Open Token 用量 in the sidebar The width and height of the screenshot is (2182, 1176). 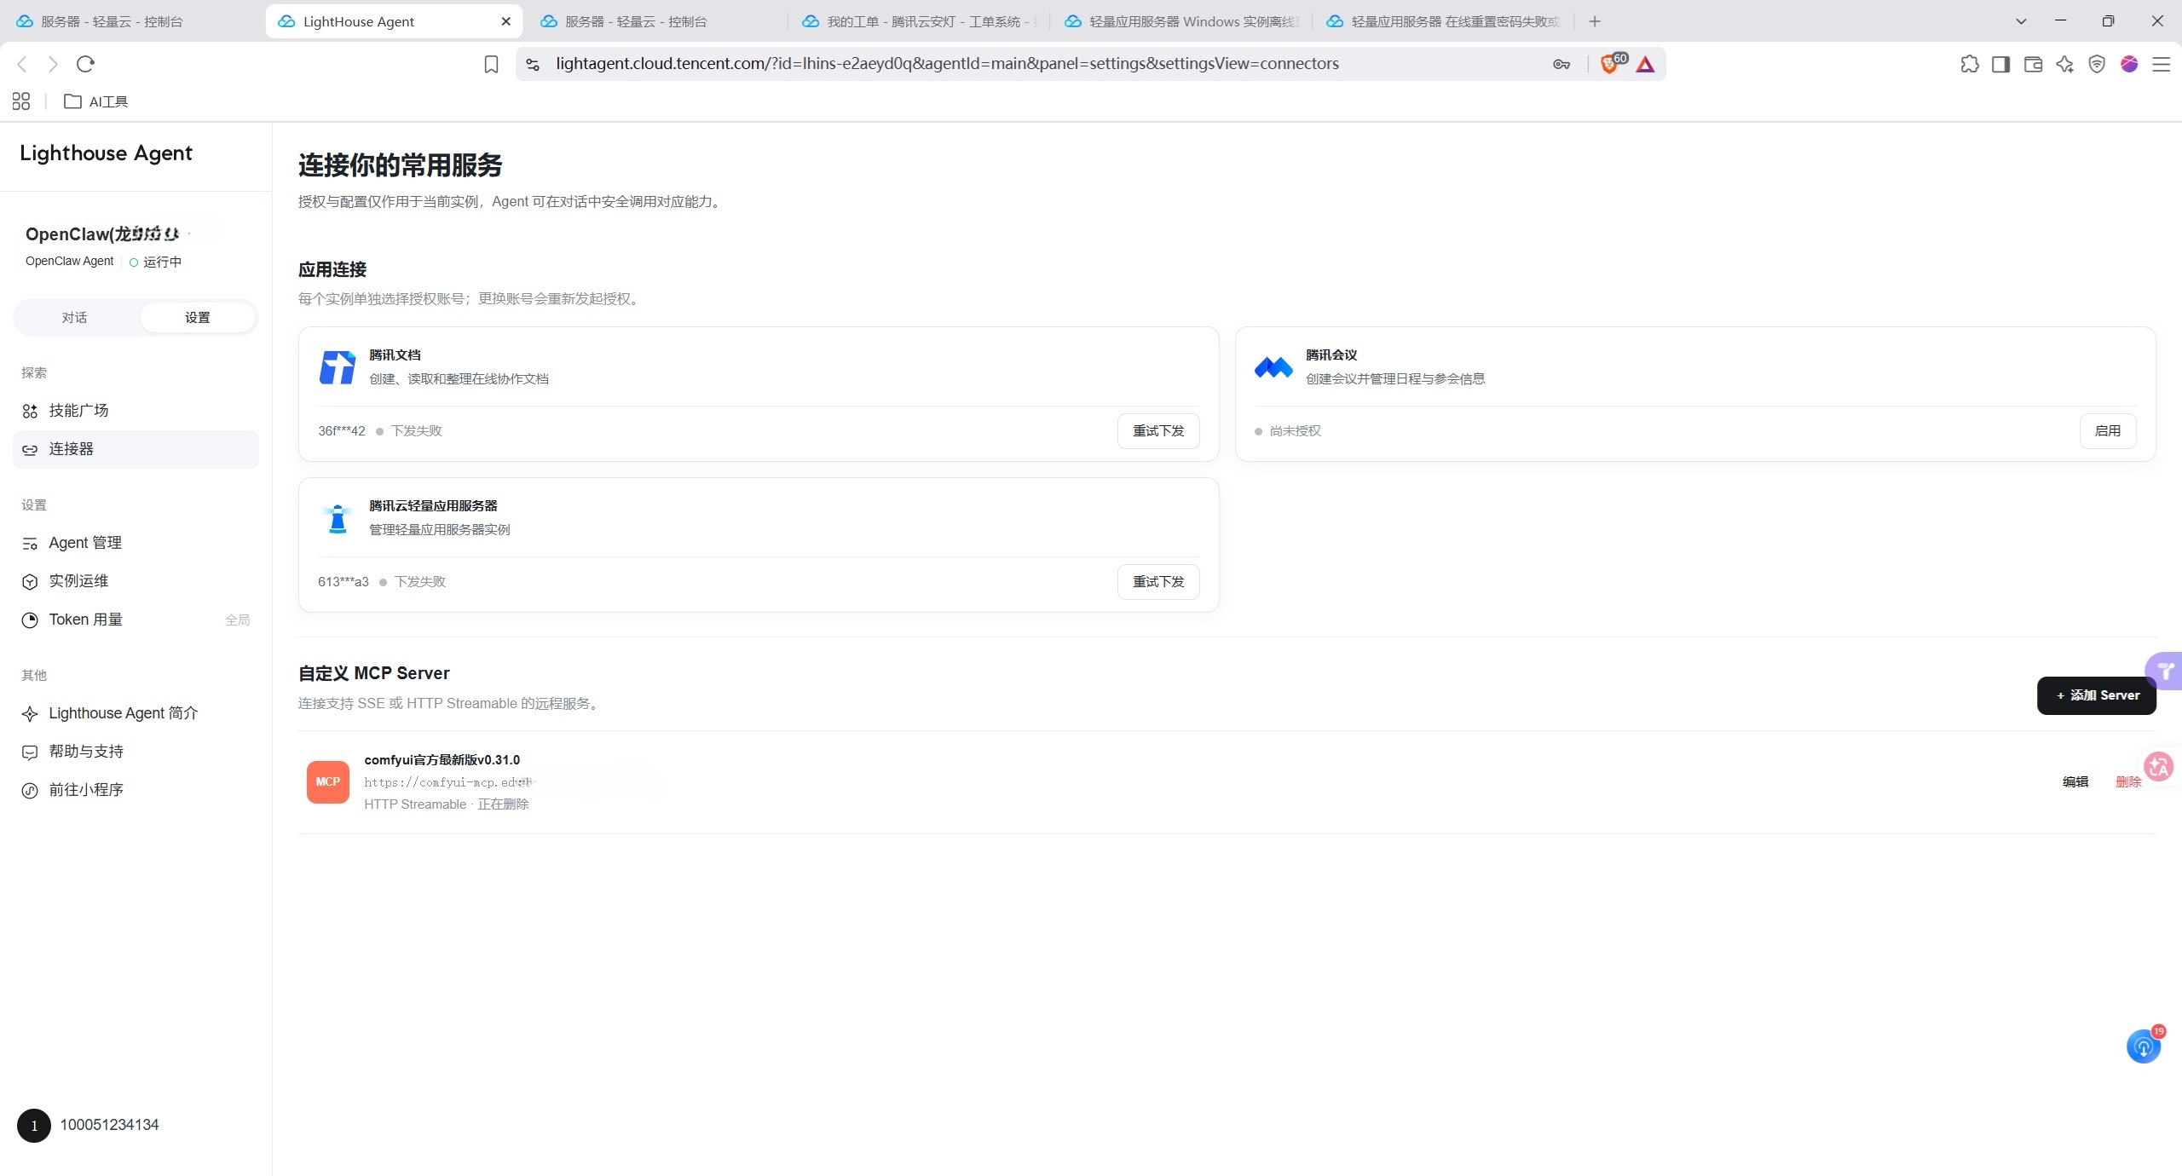pos(136,620)
